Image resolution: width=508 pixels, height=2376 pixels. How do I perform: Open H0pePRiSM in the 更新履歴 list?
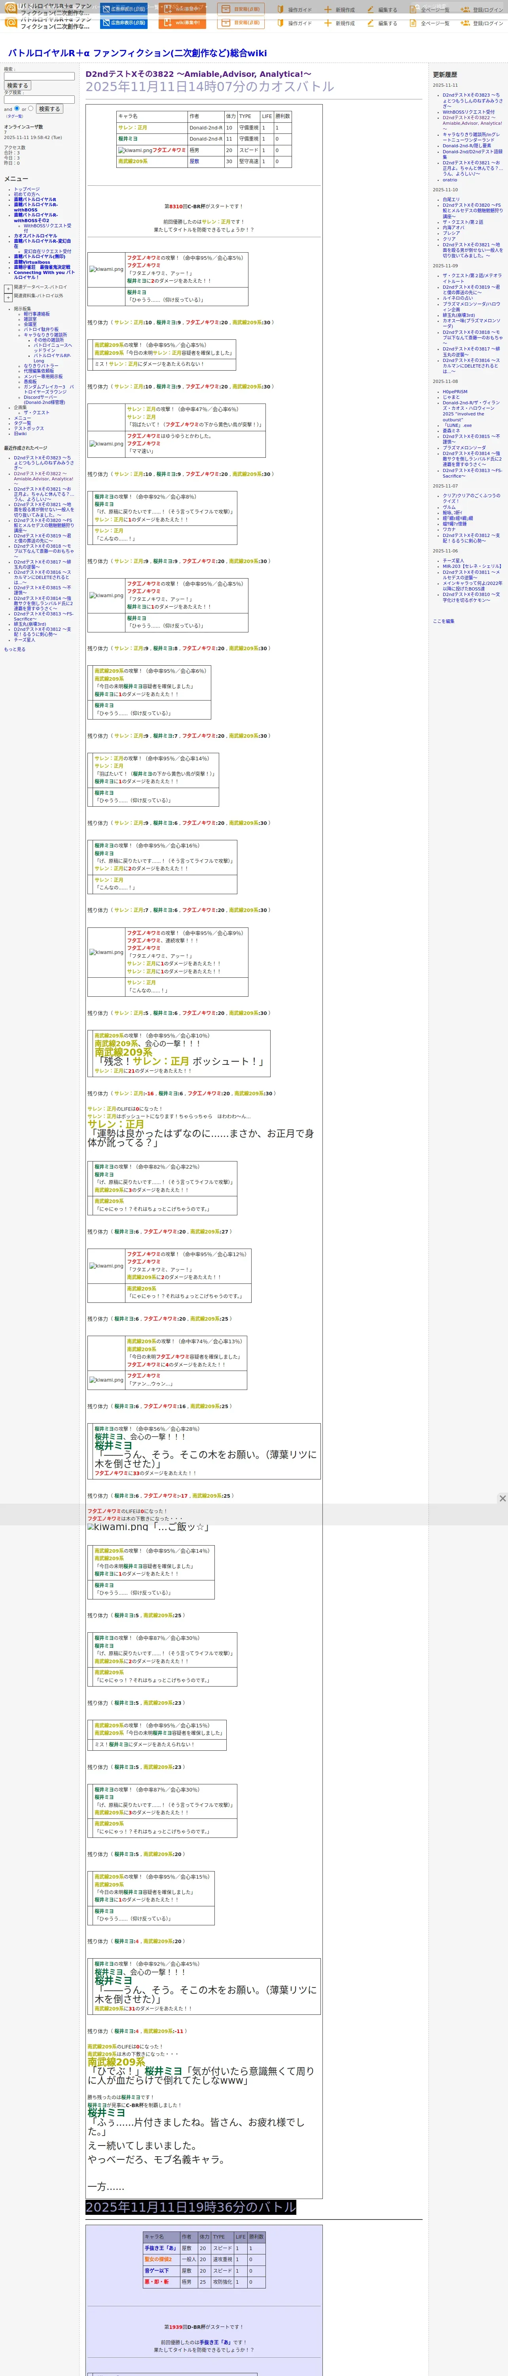pyautogui.click(x=455, y=391)
